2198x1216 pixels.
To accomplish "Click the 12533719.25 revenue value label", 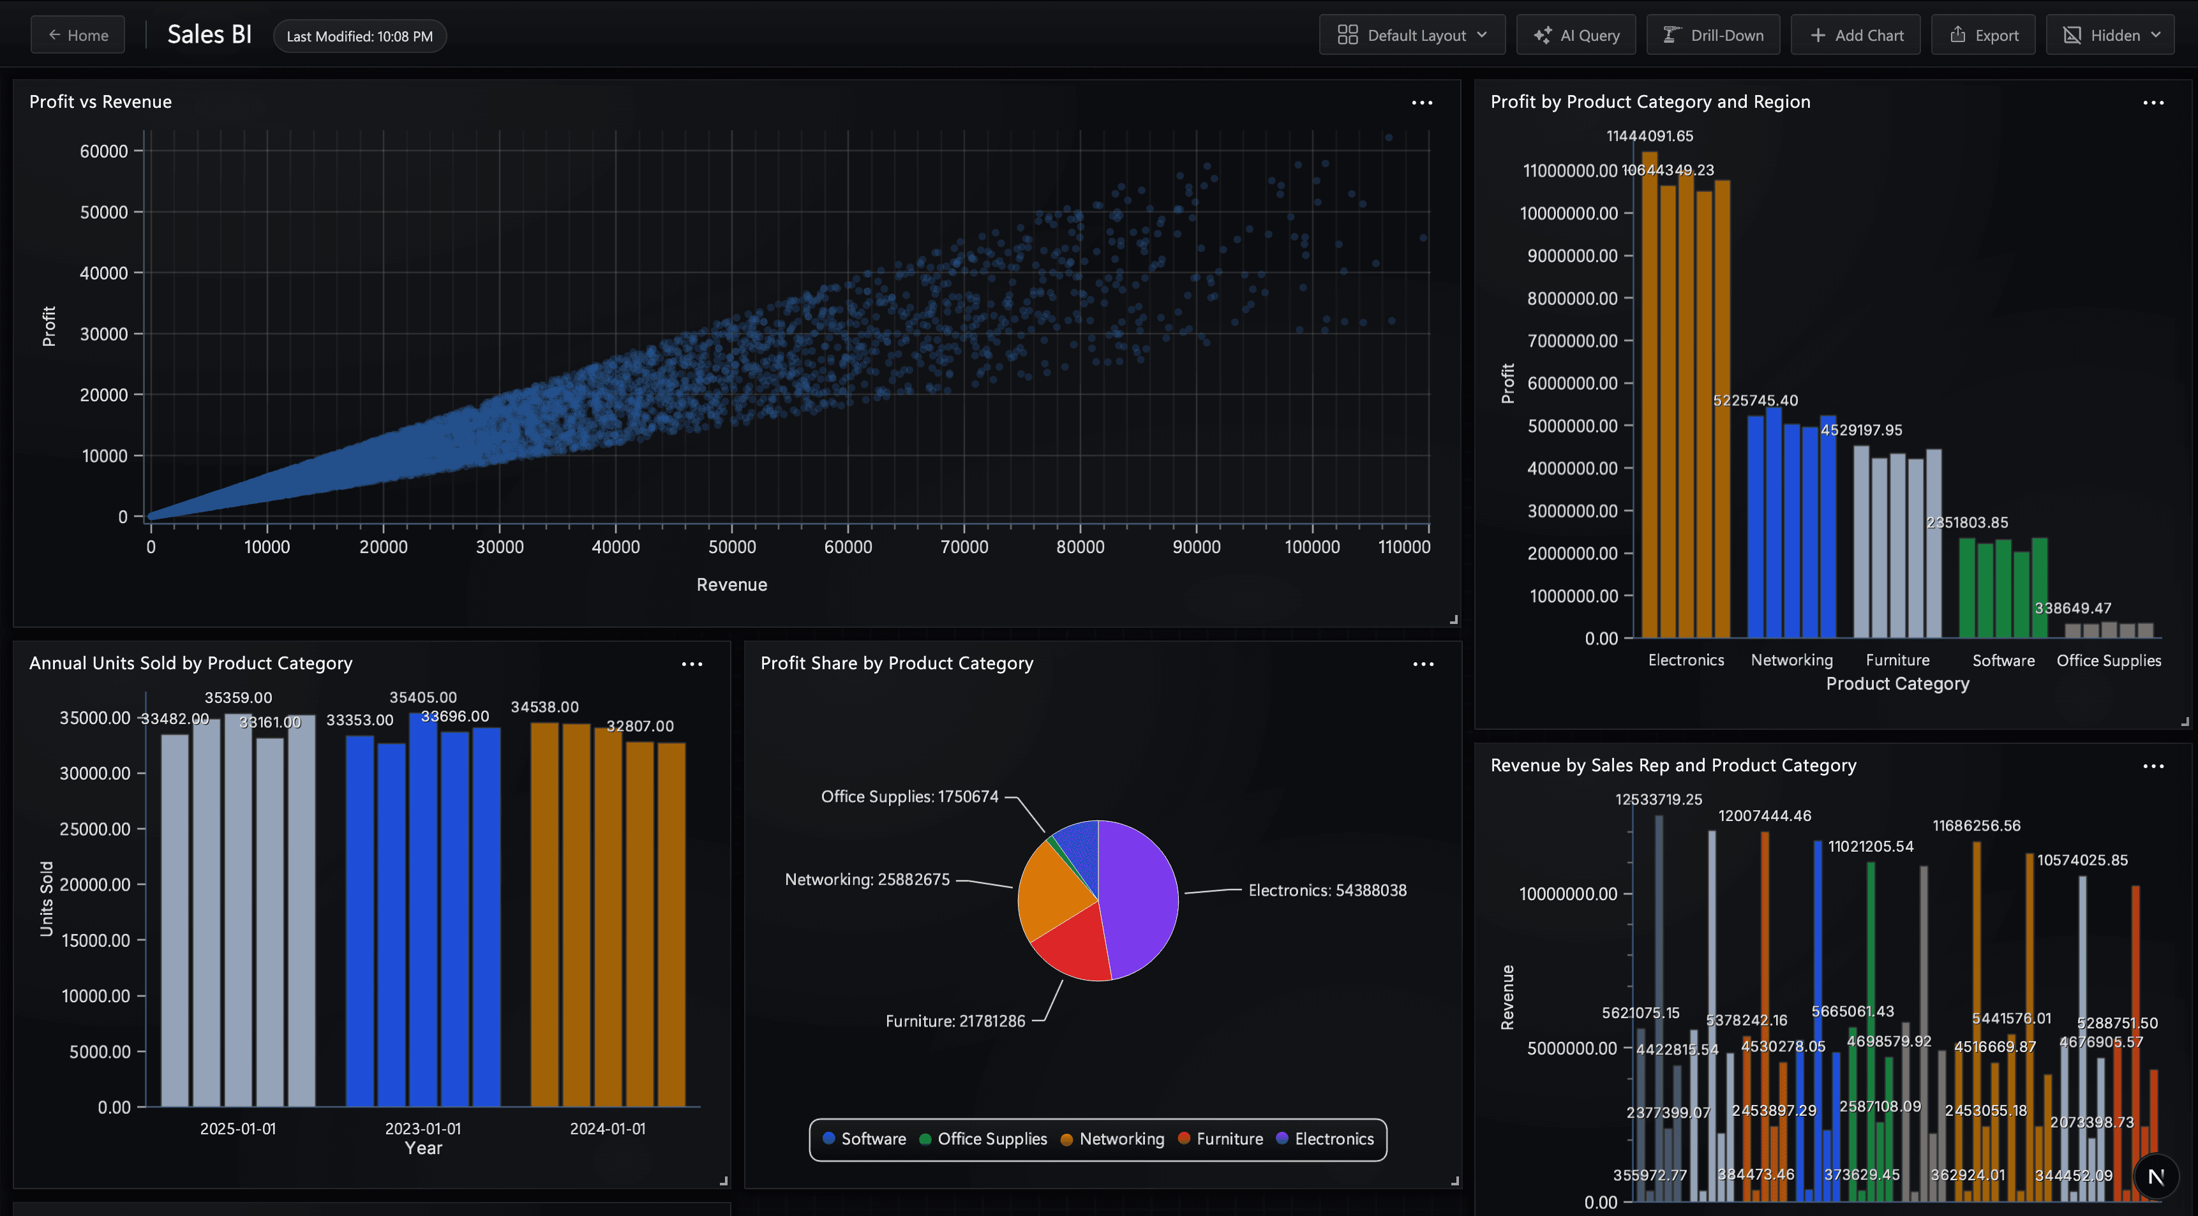I will [1658, 800].
